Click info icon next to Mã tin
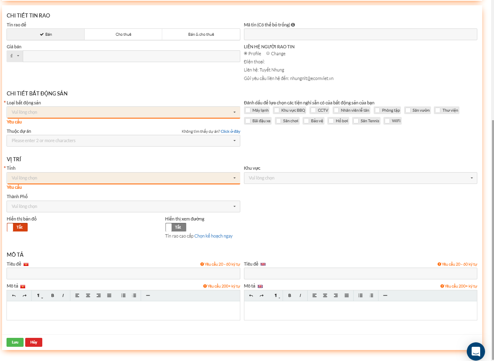This screenshot has height=361, width=494. click(293, 25)
